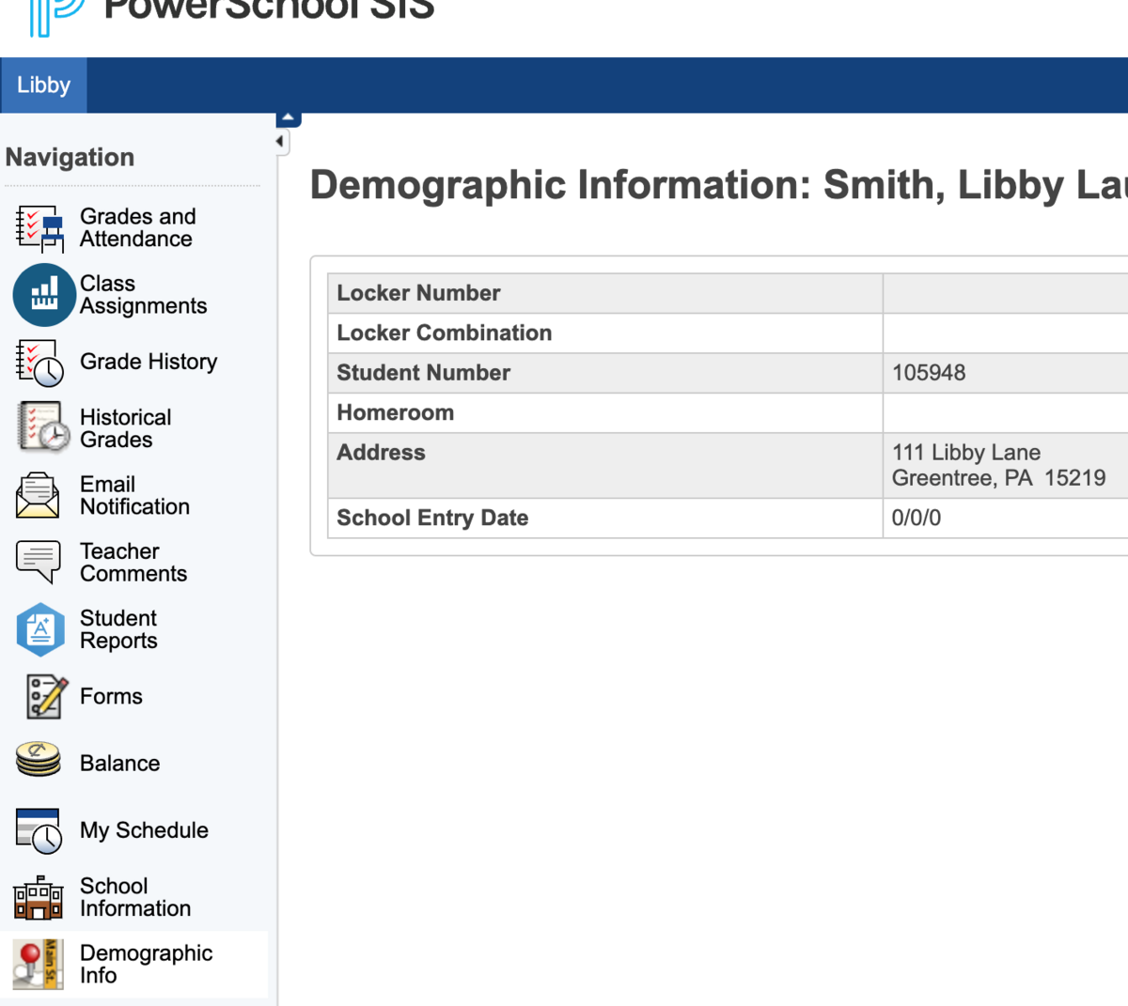1128x1006 pixels.
Task: Collapse the navigation panel with left arrow
Action: tap(280, 142)
